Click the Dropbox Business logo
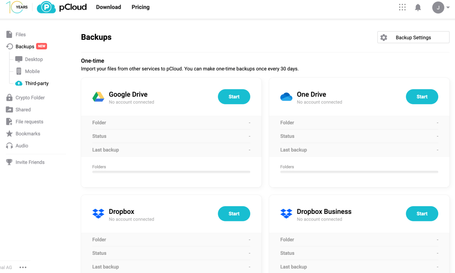The width and height of the screenshot is (455, 273). coord(286,213)
